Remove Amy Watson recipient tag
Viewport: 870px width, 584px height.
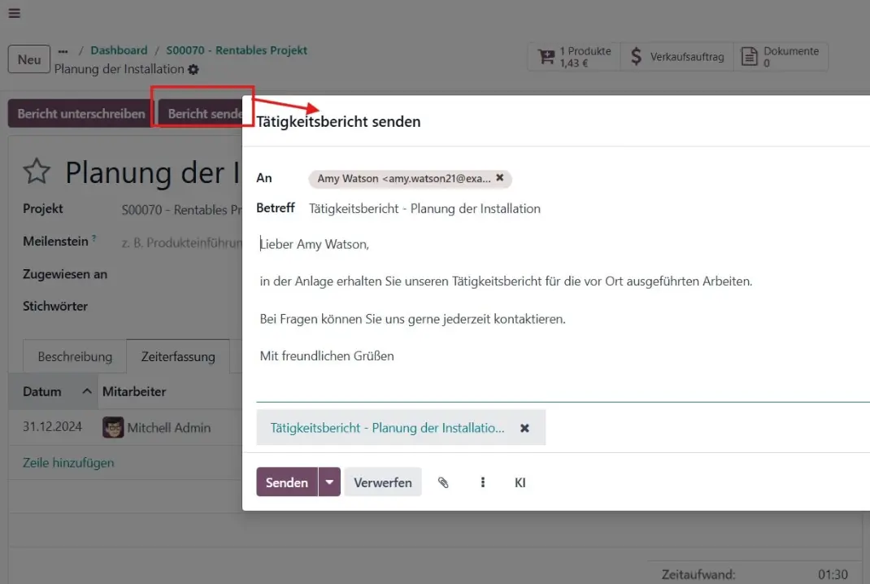pos(500,178)
